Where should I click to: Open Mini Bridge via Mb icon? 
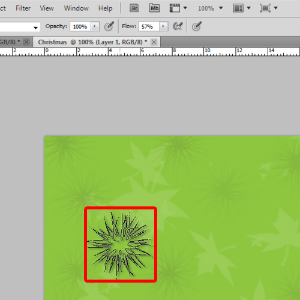(x=154, y=8)
